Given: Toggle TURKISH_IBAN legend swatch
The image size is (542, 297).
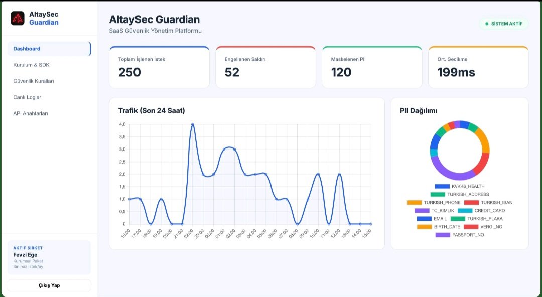Looking at the screenshot, I should (x=471, y=203).
